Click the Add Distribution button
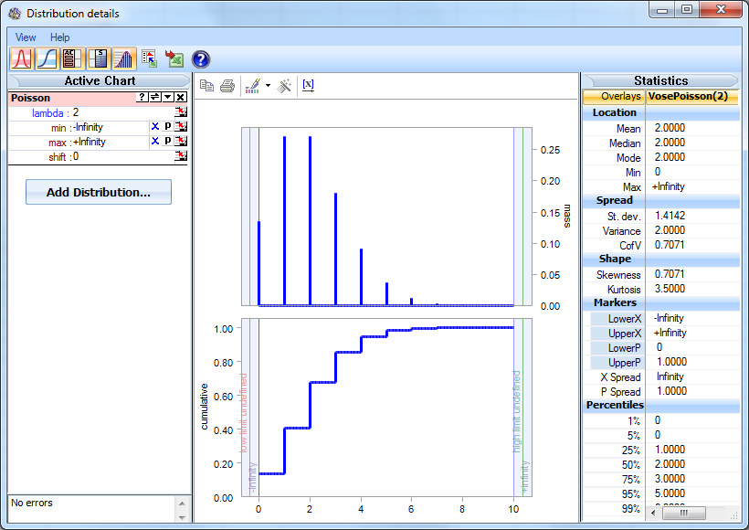The image size is (749, 530). tap(99, 192)
